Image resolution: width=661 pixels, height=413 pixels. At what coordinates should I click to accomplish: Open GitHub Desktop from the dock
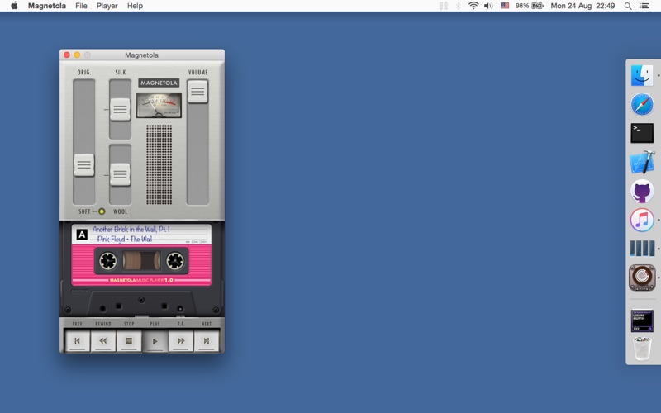(642, 192)
